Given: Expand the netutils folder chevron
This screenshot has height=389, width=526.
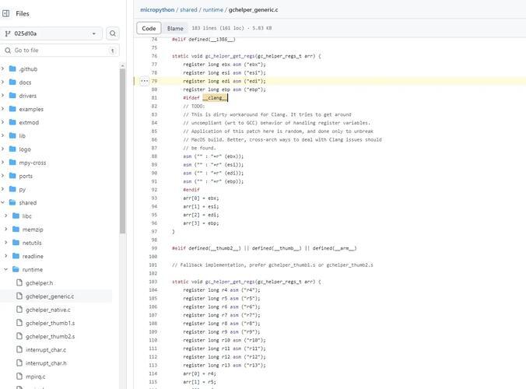Looking at the screenshot, I should tap(6, 243).
